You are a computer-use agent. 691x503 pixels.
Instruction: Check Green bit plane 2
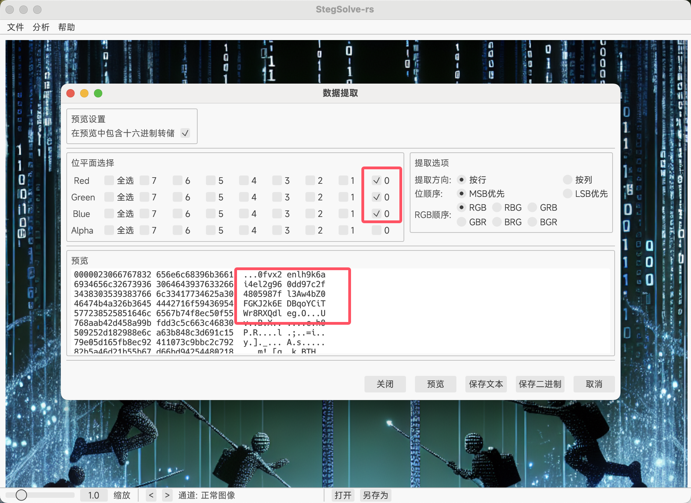tap(310, 197)
